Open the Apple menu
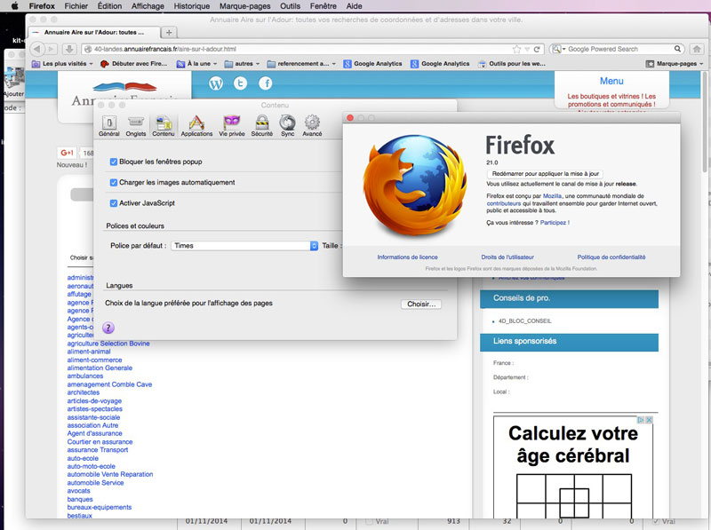The height and width of the screenshot is (530, 711). point(14,6)
